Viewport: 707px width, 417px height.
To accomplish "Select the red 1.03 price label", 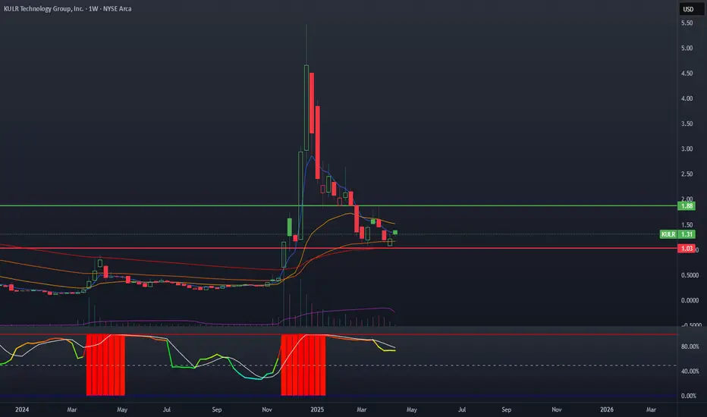I will click(x=687, y=249).
